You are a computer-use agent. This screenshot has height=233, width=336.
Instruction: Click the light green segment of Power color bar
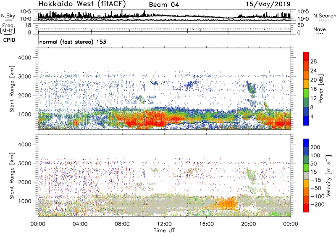tap(306, 93)
